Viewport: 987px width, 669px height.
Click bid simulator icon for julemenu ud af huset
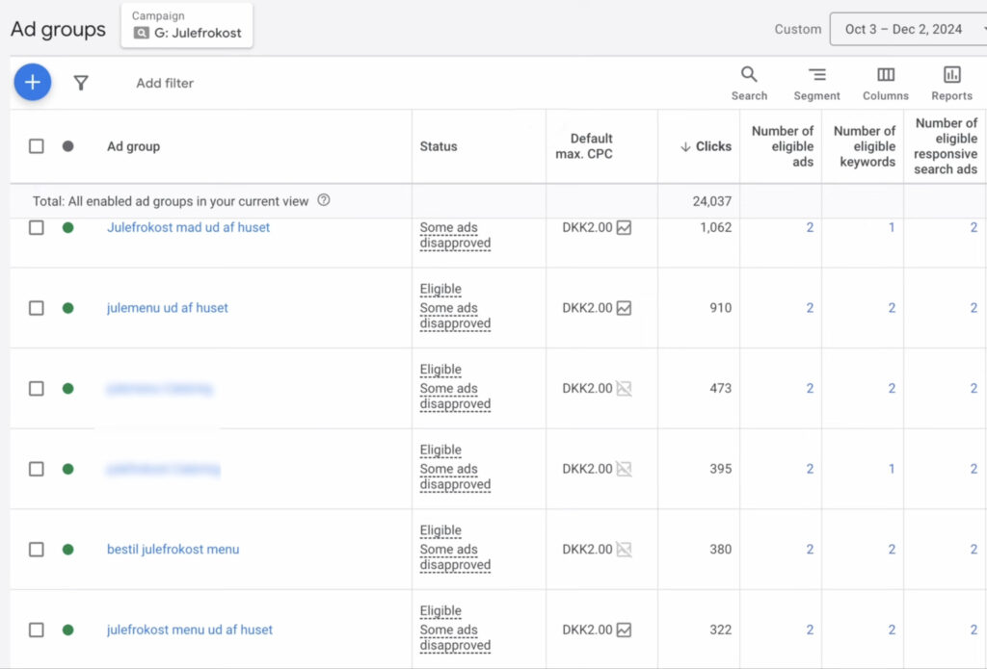click(x=625, y=308)
